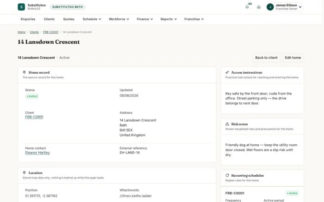This screenshot has height=202, width=324.
Task: Click the Friendly dog risk note text
Action: [261, 150]
